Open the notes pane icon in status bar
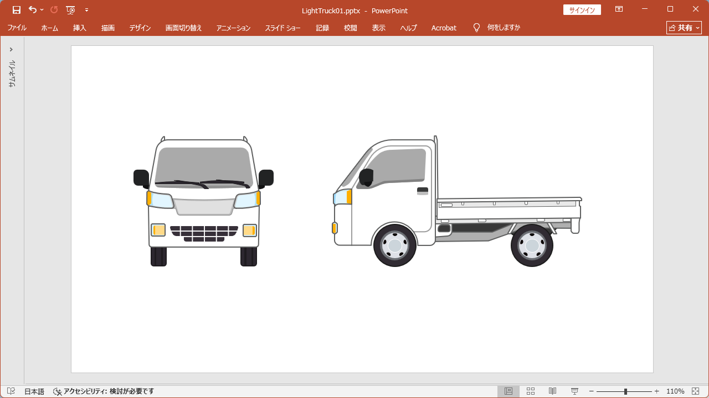Viewport: 709px width, 398px height. click(x=11, y=391)
